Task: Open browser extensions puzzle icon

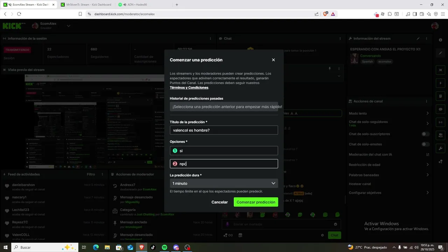Action: tap(390, 14)
